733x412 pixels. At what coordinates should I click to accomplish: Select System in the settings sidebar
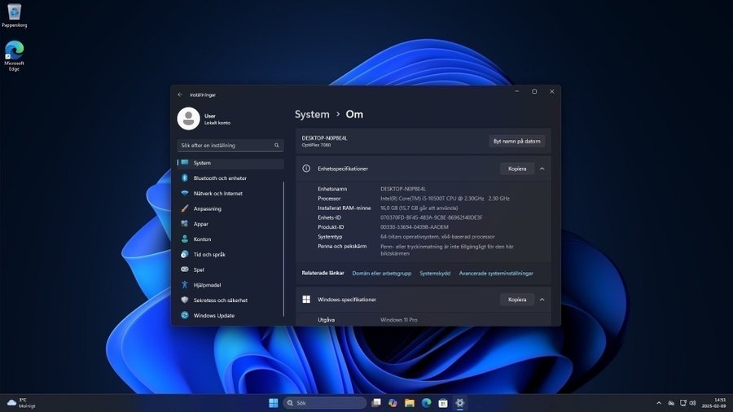pos(202,163)
